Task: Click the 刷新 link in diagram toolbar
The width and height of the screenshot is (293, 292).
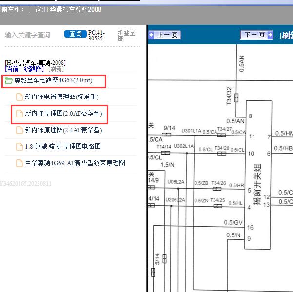Action: click(x=286, y=35)
